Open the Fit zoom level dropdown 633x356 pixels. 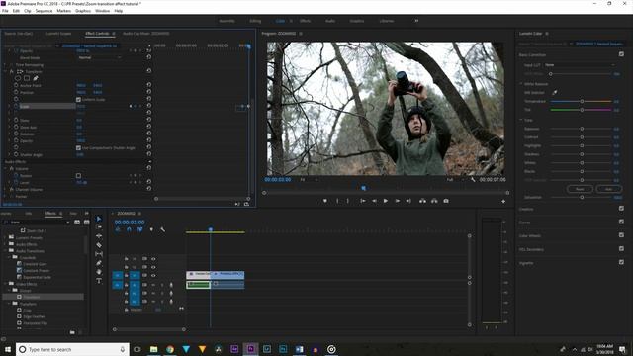[309, 180]
